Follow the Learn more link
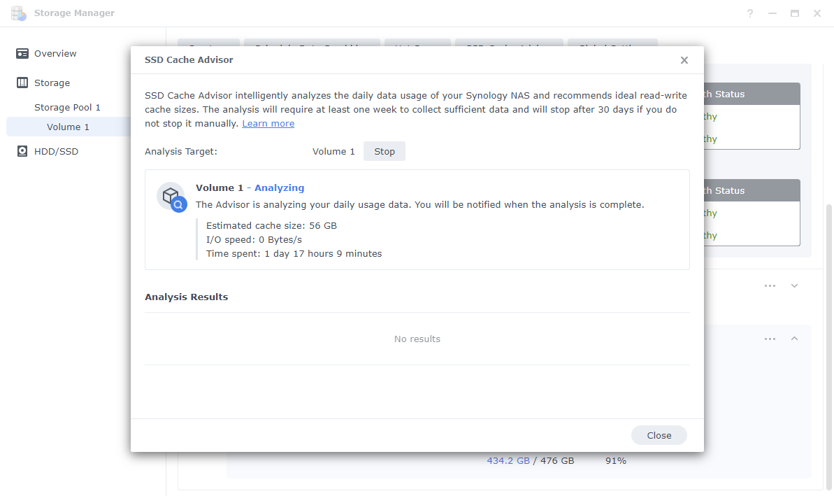The image size is (834, 496). [268, 123]
